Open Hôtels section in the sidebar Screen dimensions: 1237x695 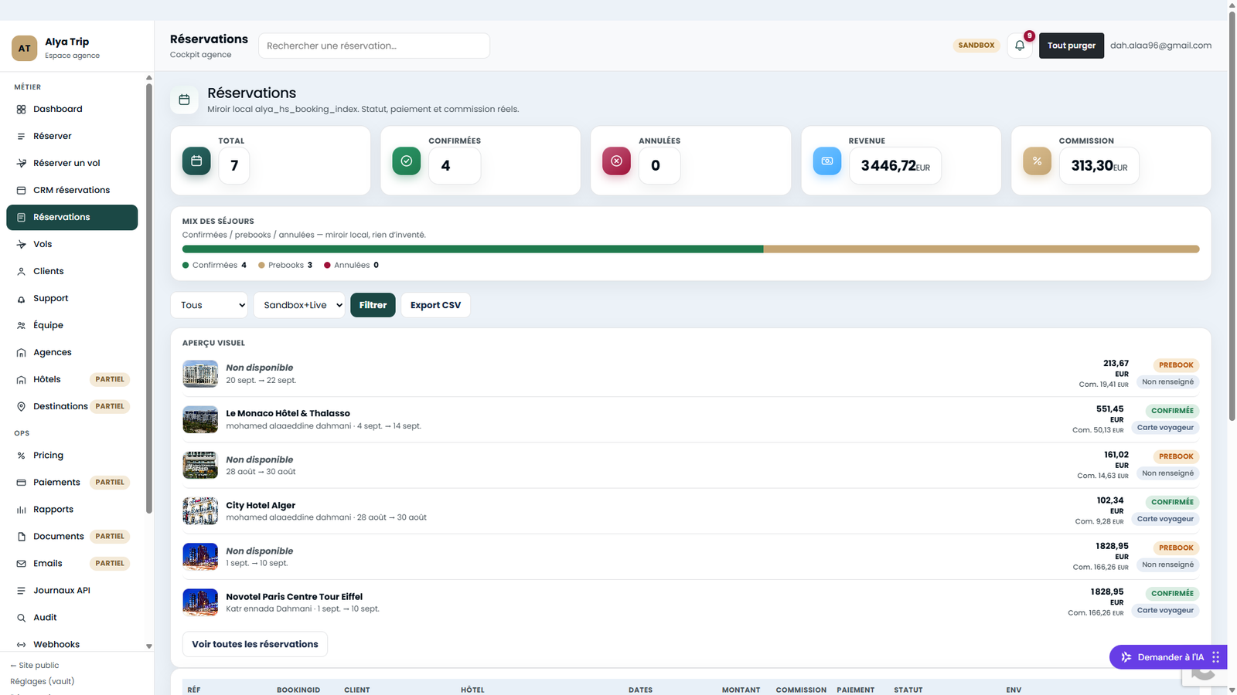coord(72,379)
